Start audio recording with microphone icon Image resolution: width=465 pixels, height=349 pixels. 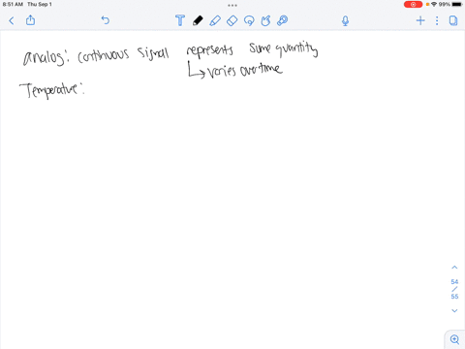[x=345, y=21]
